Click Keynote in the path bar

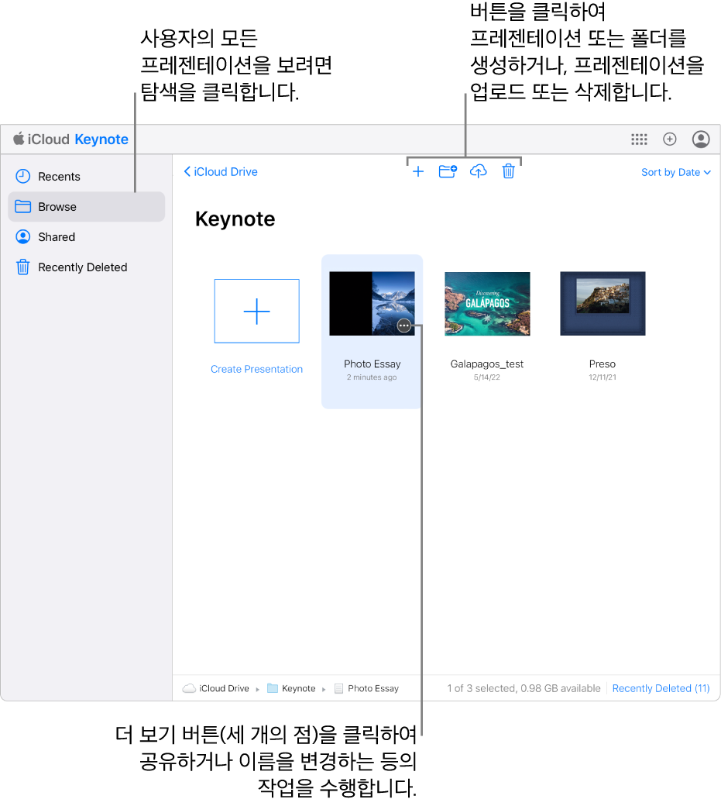(x=298, y=688)
